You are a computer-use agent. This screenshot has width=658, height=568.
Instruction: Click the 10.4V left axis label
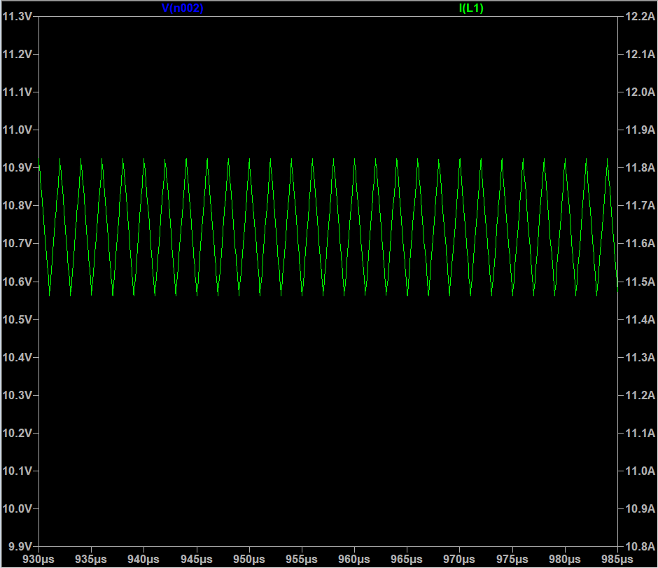tap(17, 357)
